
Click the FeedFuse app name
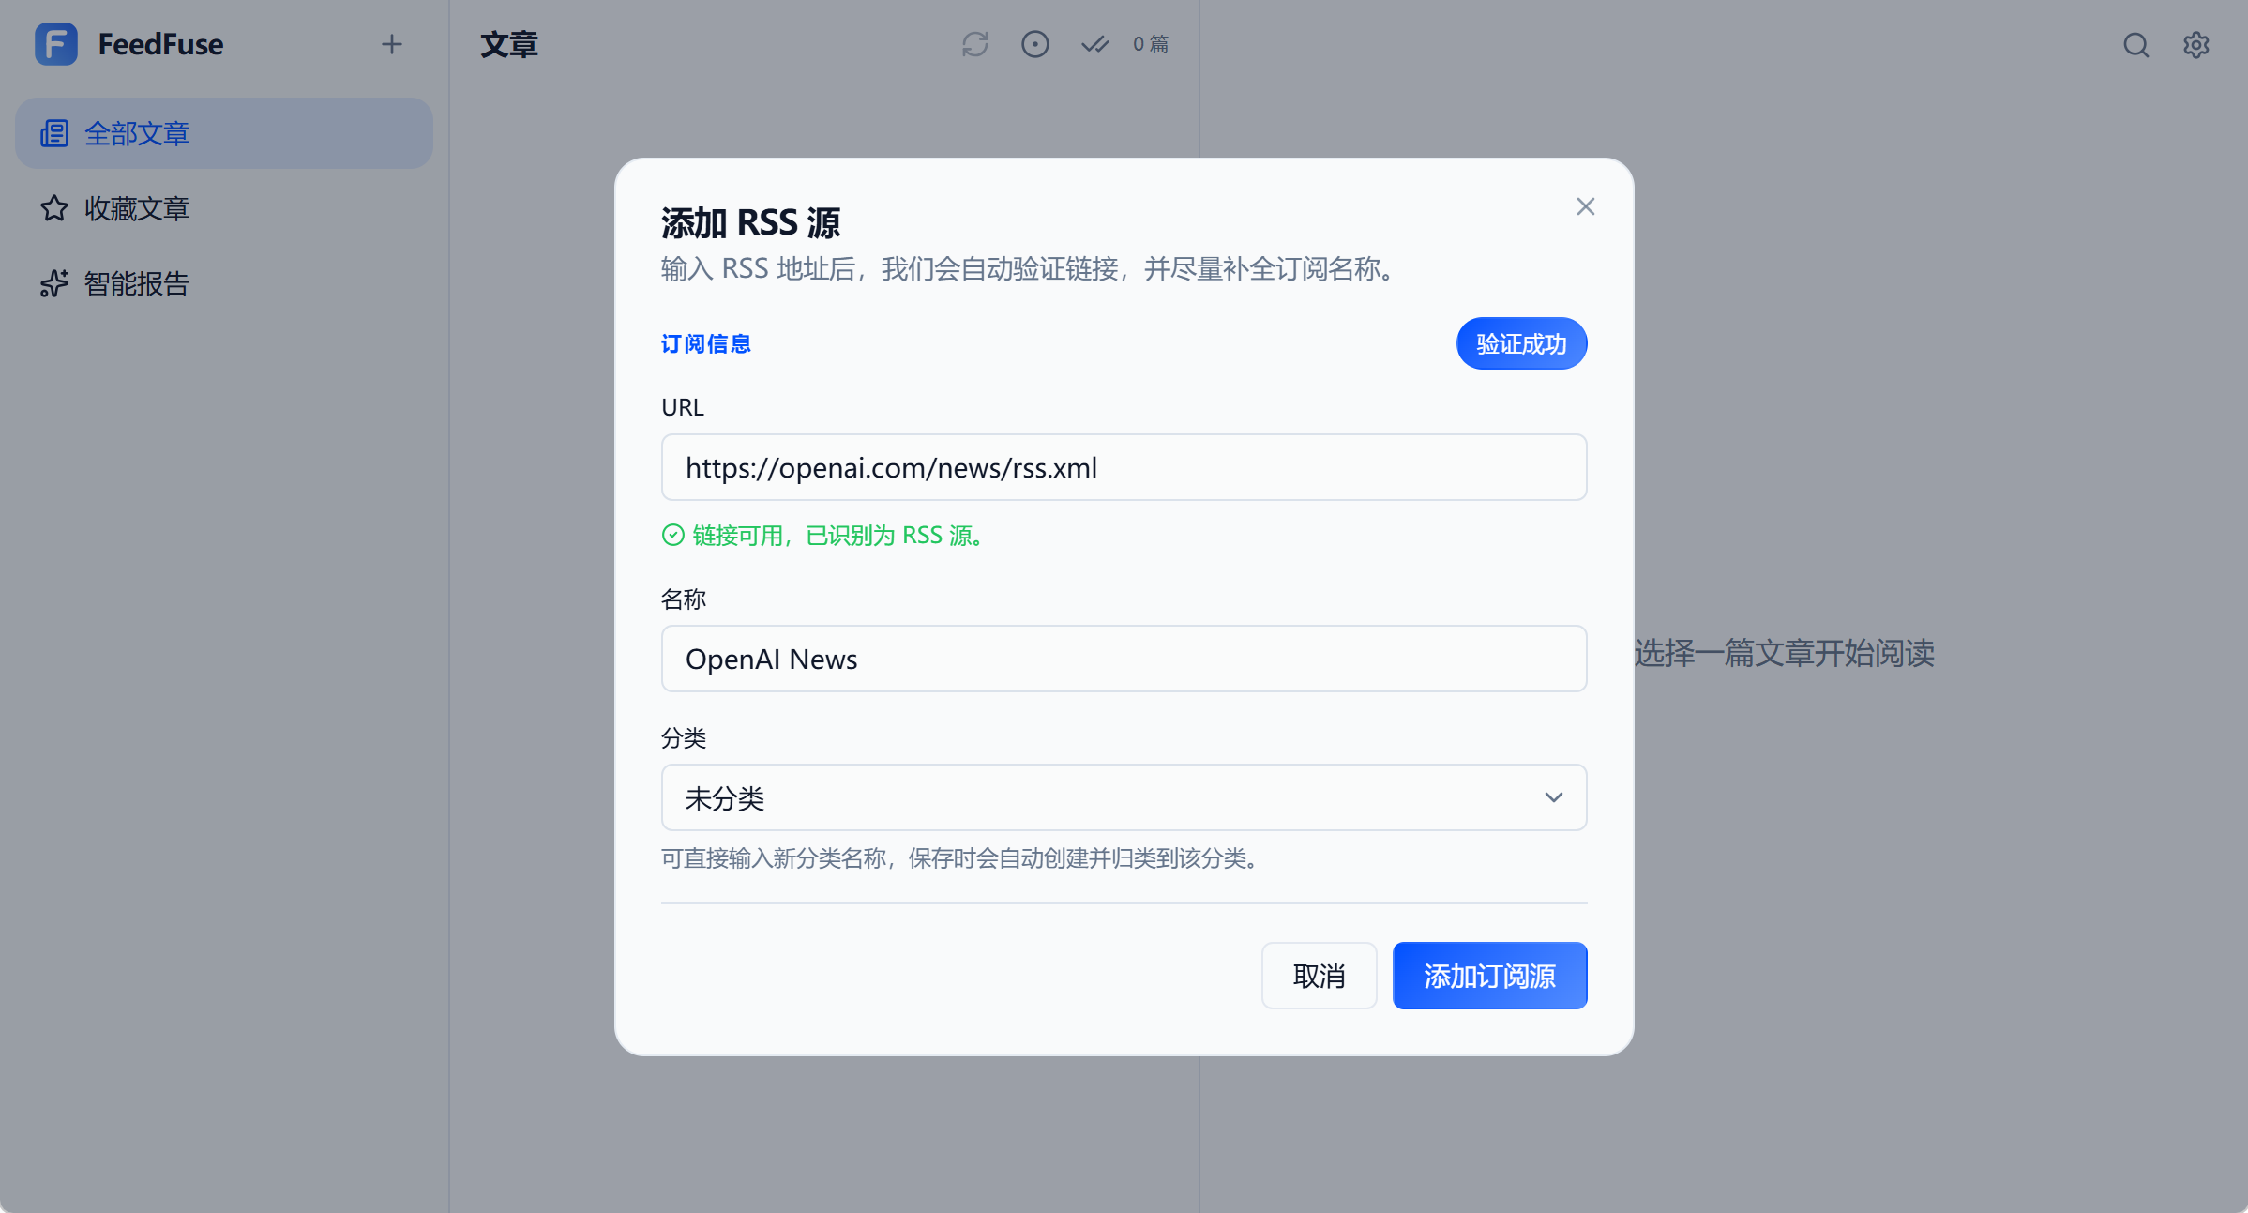[160, 44]
